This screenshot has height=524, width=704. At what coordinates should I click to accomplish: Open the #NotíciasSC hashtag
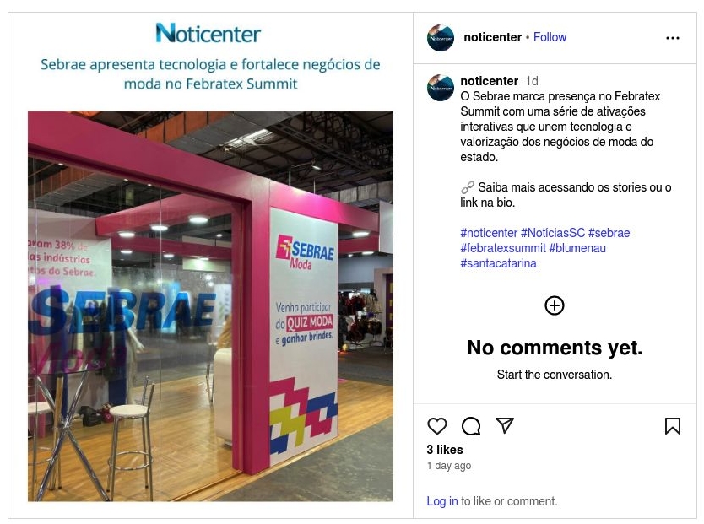click(553, 233)
